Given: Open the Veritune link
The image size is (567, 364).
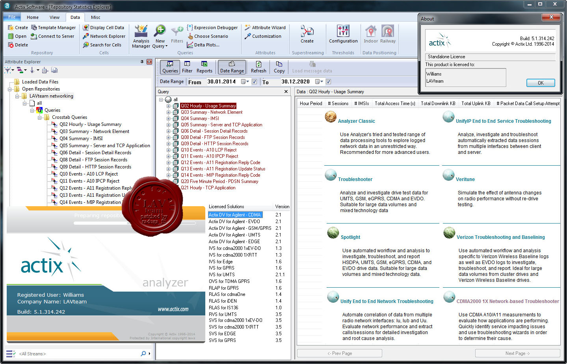Looking at the screenshot, I should coord(465,179).
